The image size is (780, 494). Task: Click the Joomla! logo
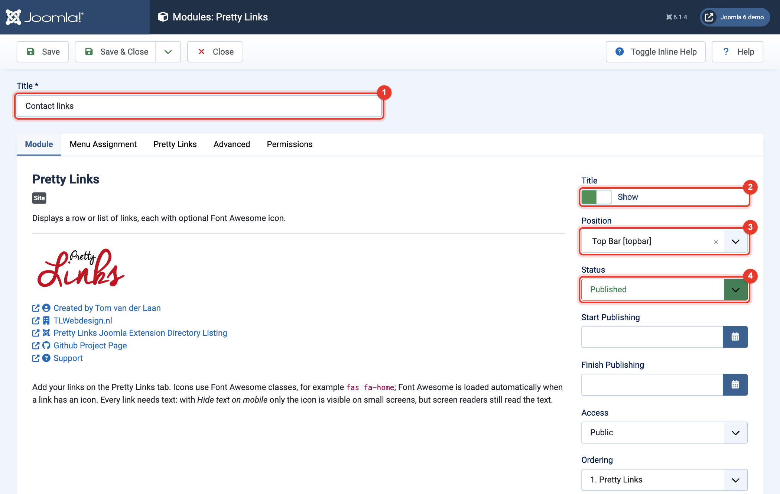tap(45, 17)
